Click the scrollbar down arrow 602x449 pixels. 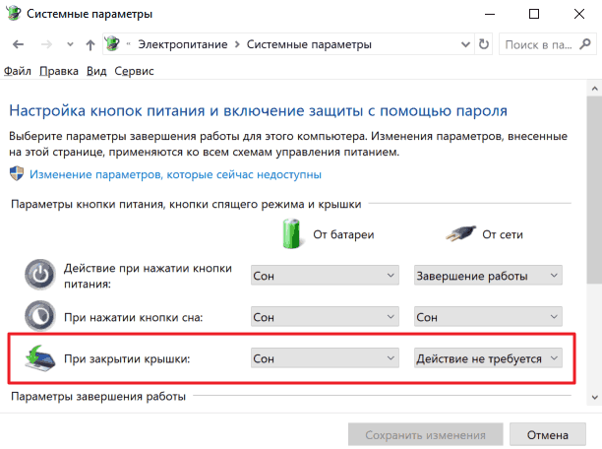pos(594,398)
